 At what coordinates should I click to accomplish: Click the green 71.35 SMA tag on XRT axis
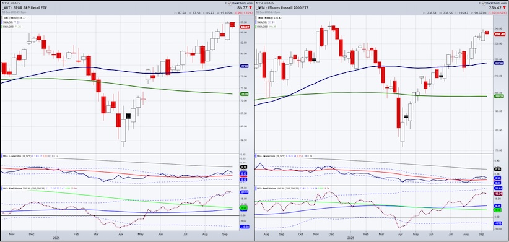(x=244, y=94)
